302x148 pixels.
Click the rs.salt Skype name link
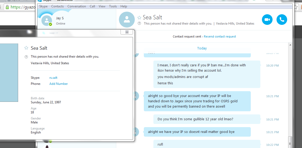point(53,78)
